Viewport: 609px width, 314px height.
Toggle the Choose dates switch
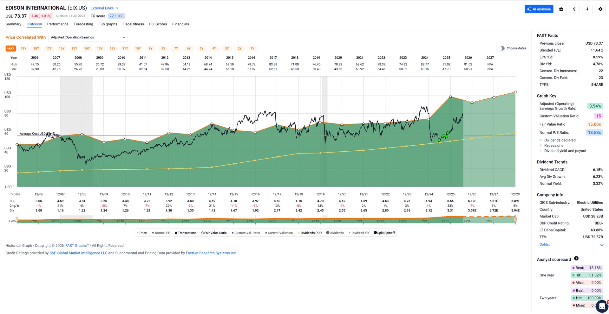[x=501, y=48]
